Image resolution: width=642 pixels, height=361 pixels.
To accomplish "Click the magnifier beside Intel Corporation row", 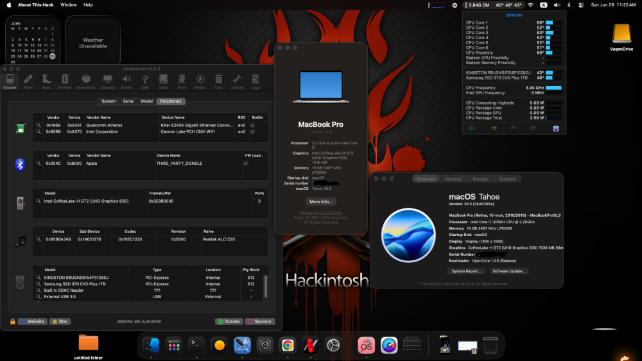I will (x=39, y=131).
